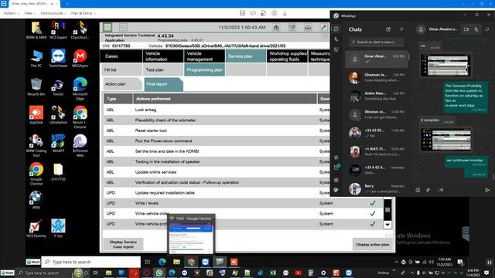The image size is (495, 278).
Task: Open WhatsApp Settings gear icon
Action: click(336, 180)
